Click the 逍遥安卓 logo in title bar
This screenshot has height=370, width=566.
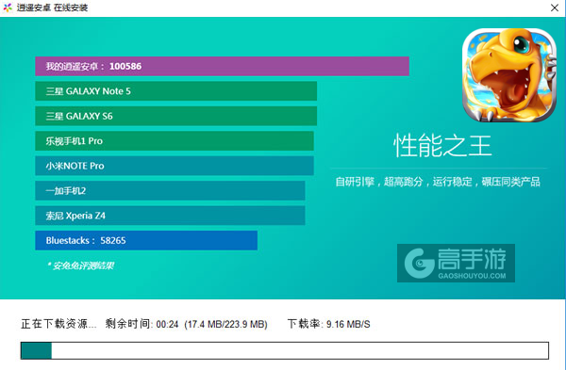[x=8, y=8]
